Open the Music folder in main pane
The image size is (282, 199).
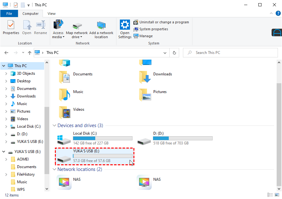point(71,94)
